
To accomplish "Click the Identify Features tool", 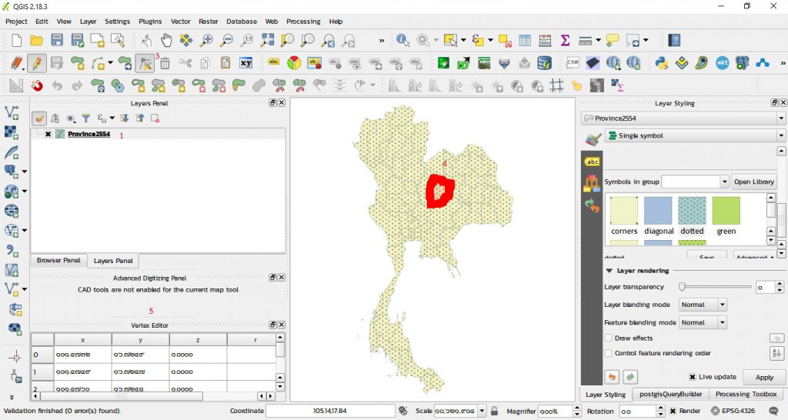I will tap(403, 40).
